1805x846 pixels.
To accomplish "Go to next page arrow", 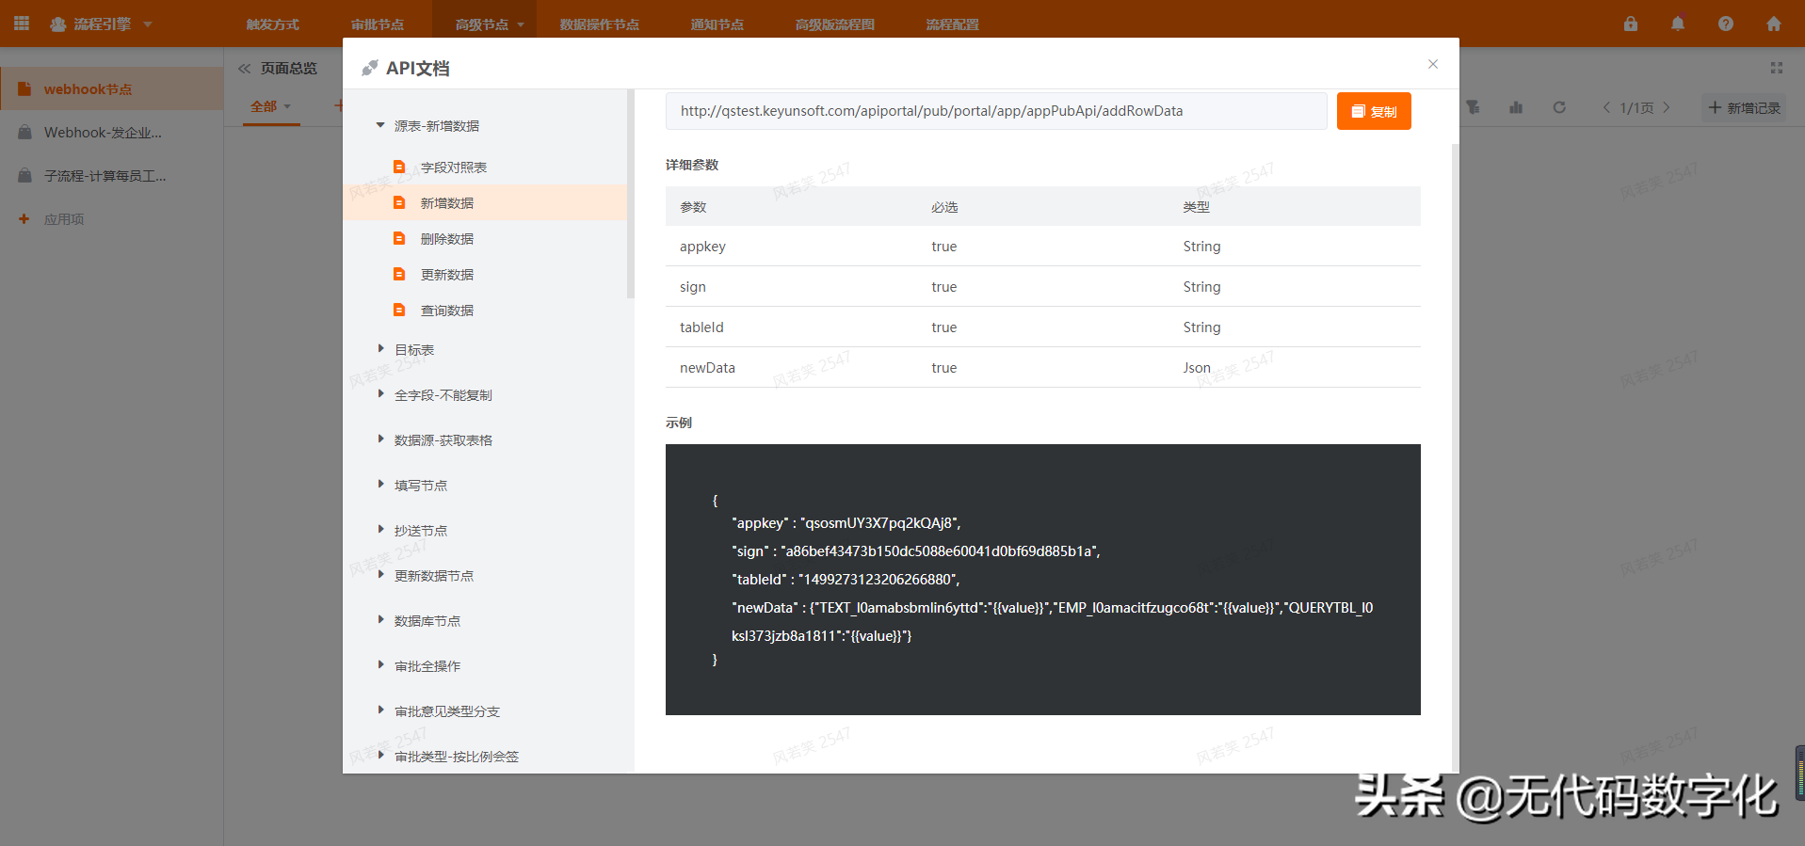I will click(x=1667, y=107).
